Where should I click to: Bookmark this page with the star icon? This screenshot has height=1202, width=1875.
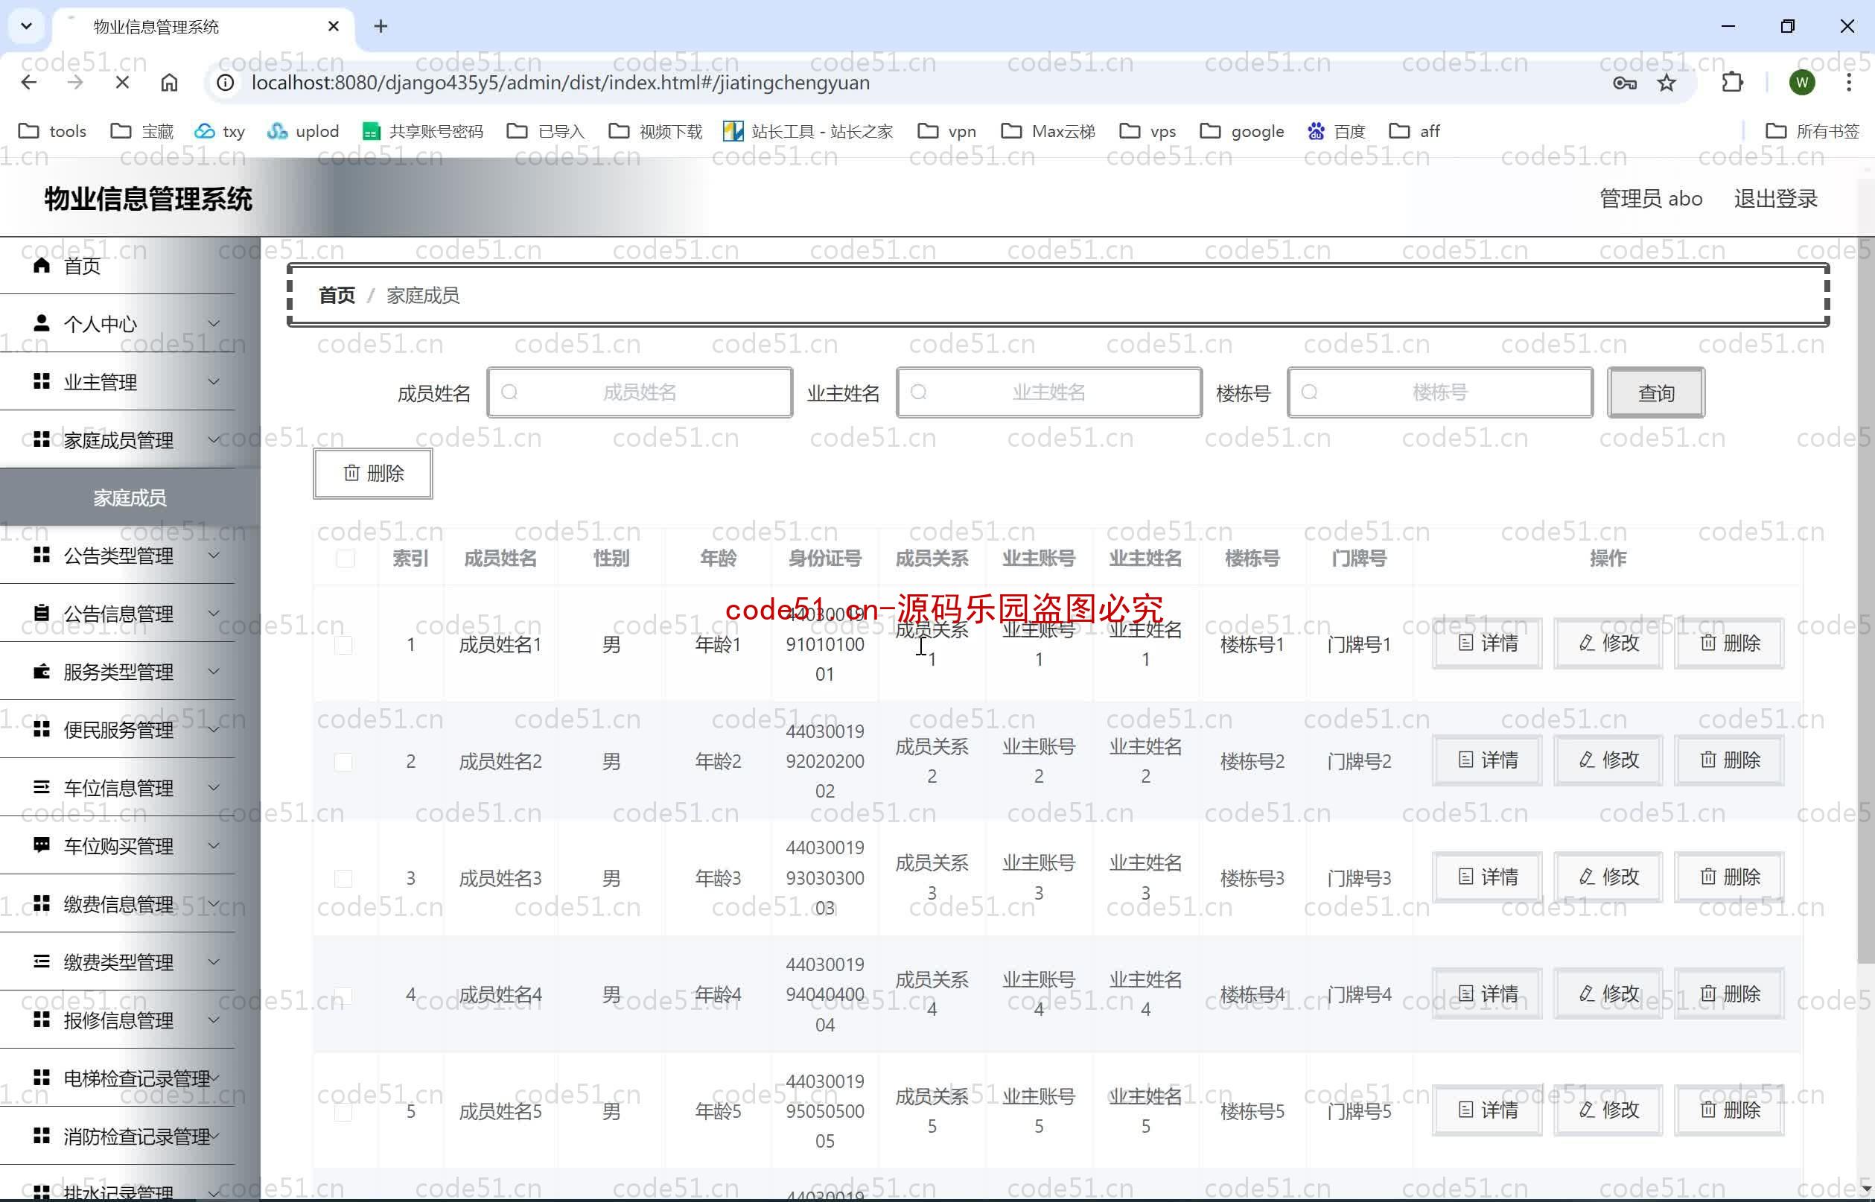(1667, 83)
